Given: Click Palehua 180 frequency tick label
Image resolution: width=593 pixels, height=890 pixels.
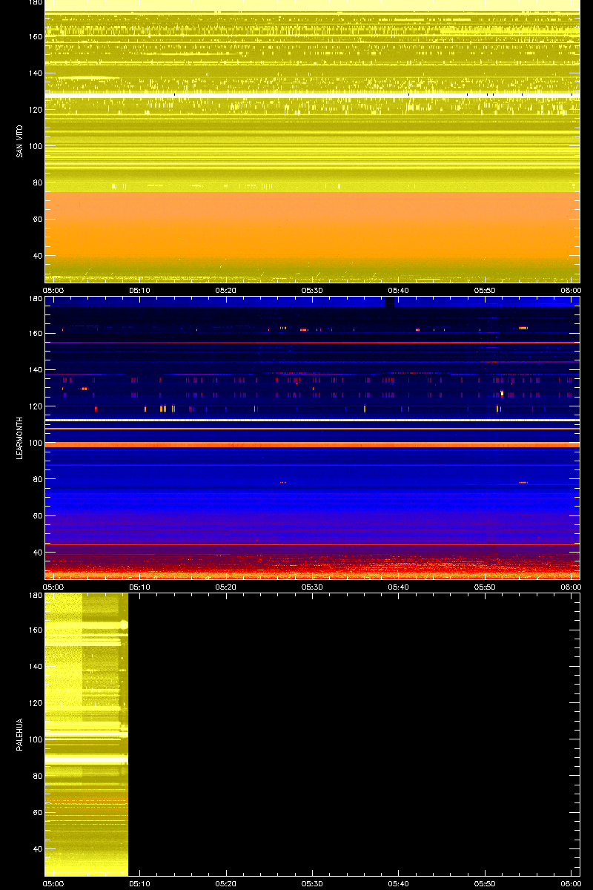Looking at the screenshot, I should click(35, 596).
